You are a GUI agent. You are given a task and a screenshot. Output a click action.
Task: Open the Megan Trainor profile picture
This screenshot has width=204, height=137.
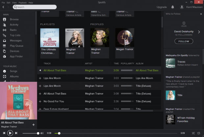point(125,38)
